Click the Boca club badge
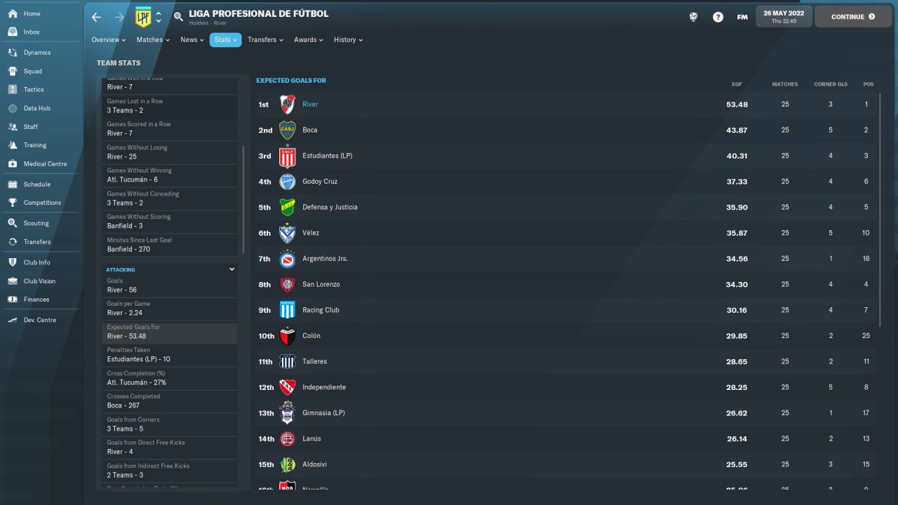 [x=288, y=130]
